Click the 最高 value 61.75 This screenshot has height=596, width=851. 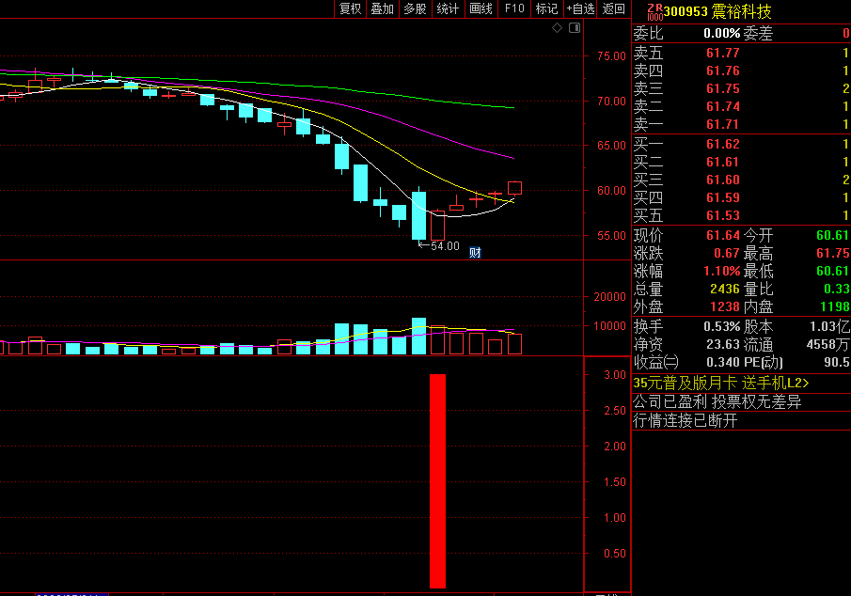pos(832,253)
